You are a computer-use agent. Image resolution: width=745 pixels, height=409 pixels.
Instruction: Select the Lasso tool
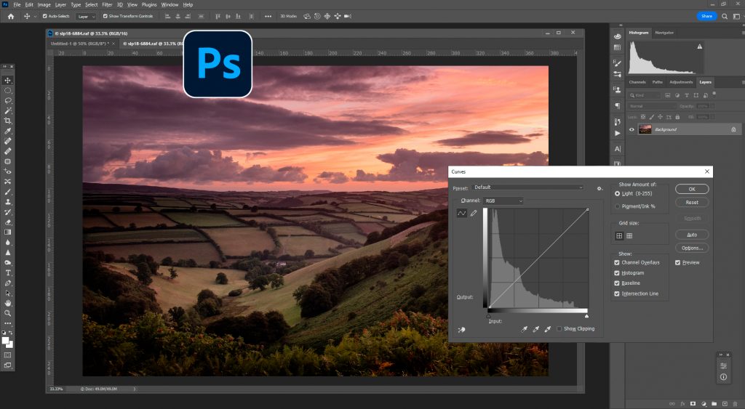pyautogui.click(x=7, y=100)
